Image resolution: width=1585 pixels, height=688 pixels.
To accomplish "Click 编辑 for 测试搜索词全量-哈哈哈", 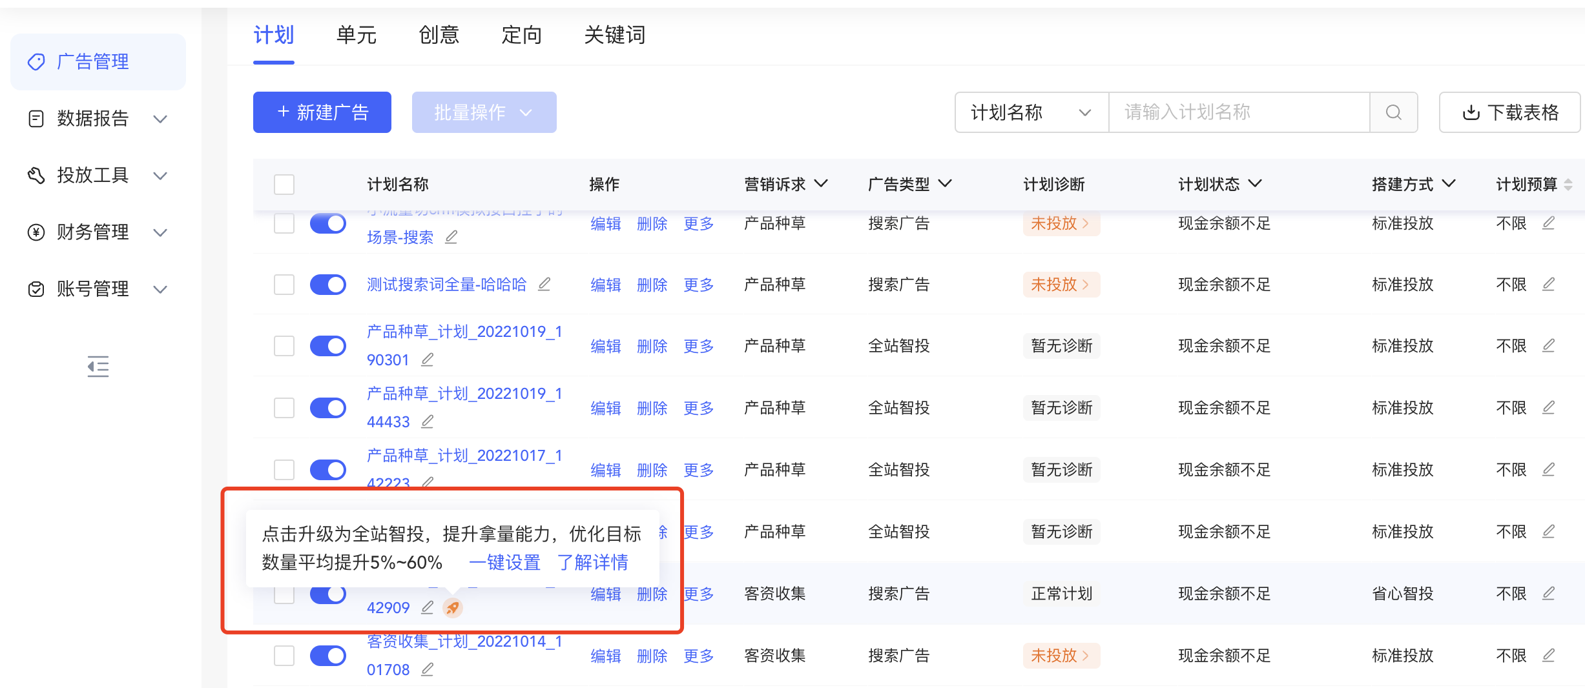I will coord(606,285).
